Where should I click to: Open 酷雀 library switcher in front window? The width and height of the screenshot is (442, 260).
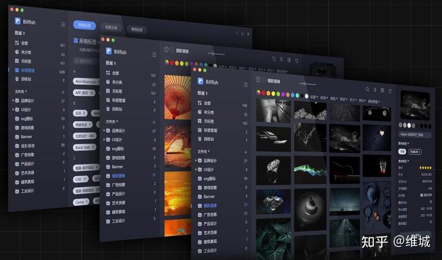click(x=203, y=93)
